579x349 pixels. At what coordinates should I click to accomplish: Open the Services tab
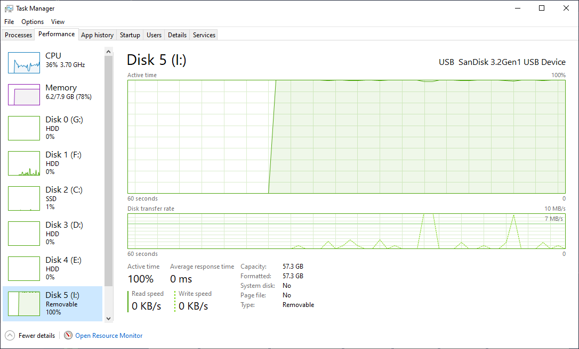(204, 35)
